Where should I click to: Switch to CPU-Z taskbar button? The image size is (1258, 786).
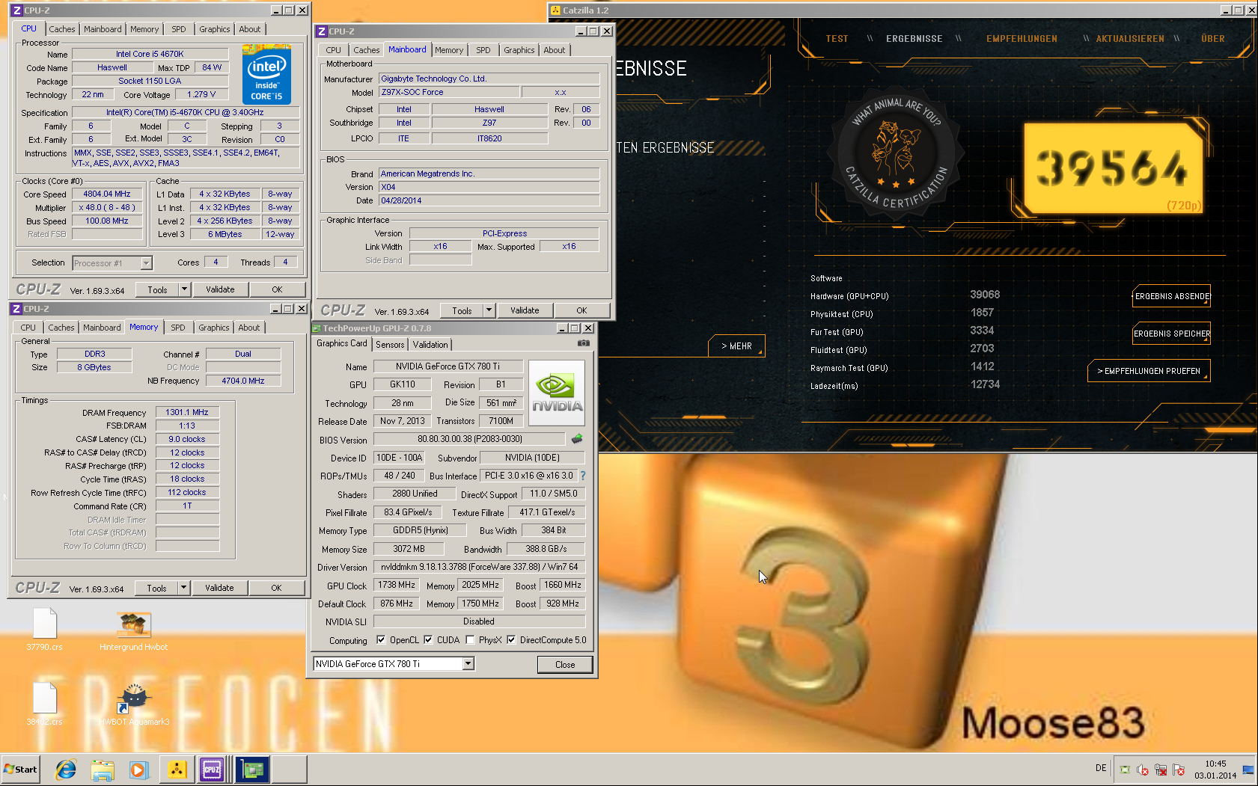click(213, 770)
